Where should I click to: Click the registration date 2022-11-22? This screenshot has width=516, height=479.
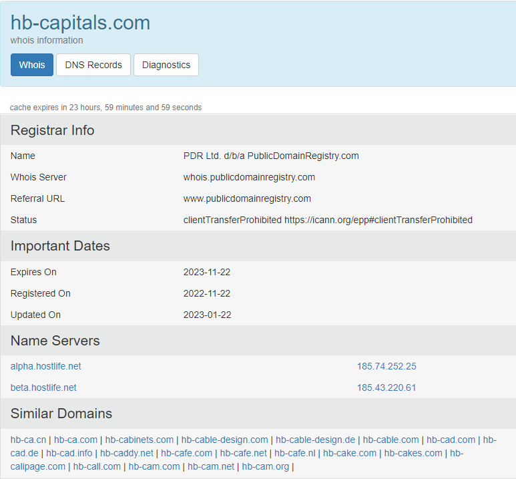coord(207,293)
